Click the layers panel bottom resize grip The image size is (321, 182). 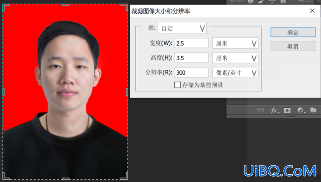click(291, 116)
